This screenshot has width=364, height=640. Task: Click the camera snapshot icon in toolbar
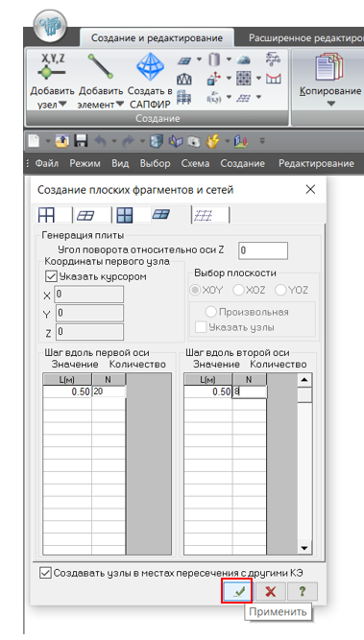[194, 141]
